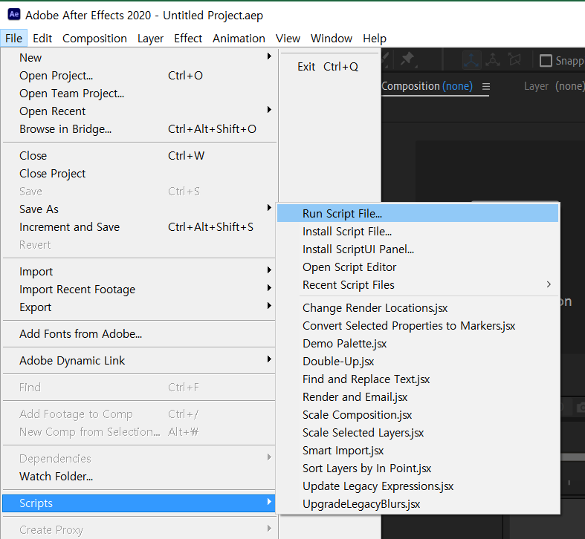
Task: Switch to Layer (none) tab
Action: (554, 86)
